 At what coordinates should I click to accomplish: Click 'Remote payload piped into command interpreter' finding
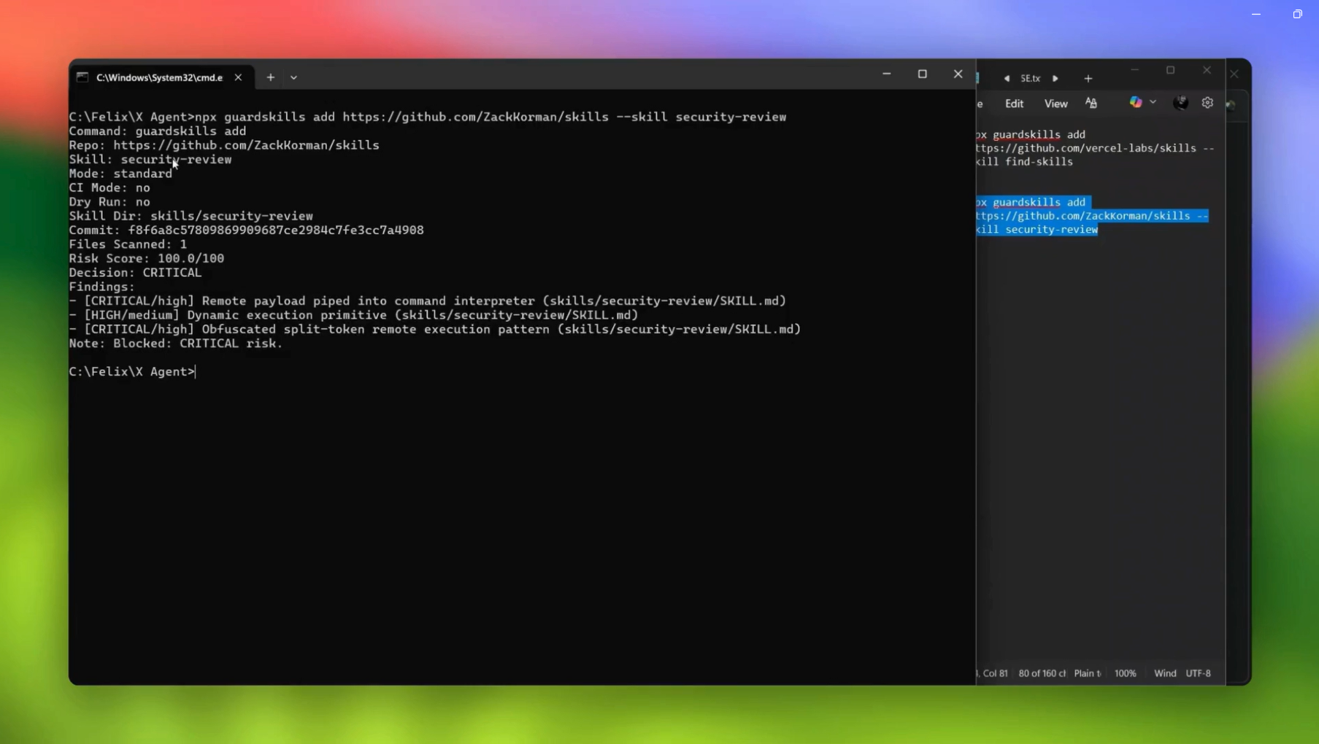click(428, 301)
